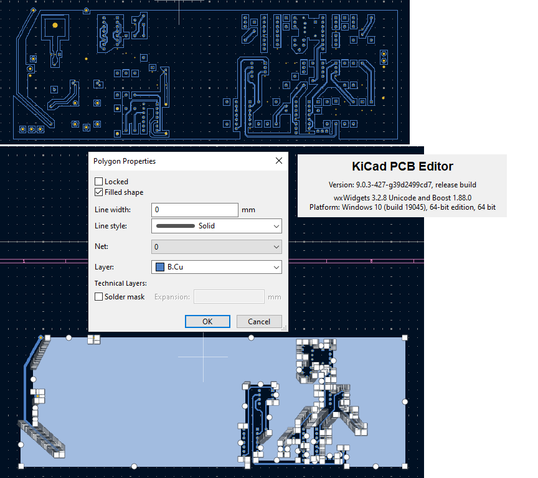
Task: Uncheck the Filled shape checkbox
Action: [x=98, y=192]
